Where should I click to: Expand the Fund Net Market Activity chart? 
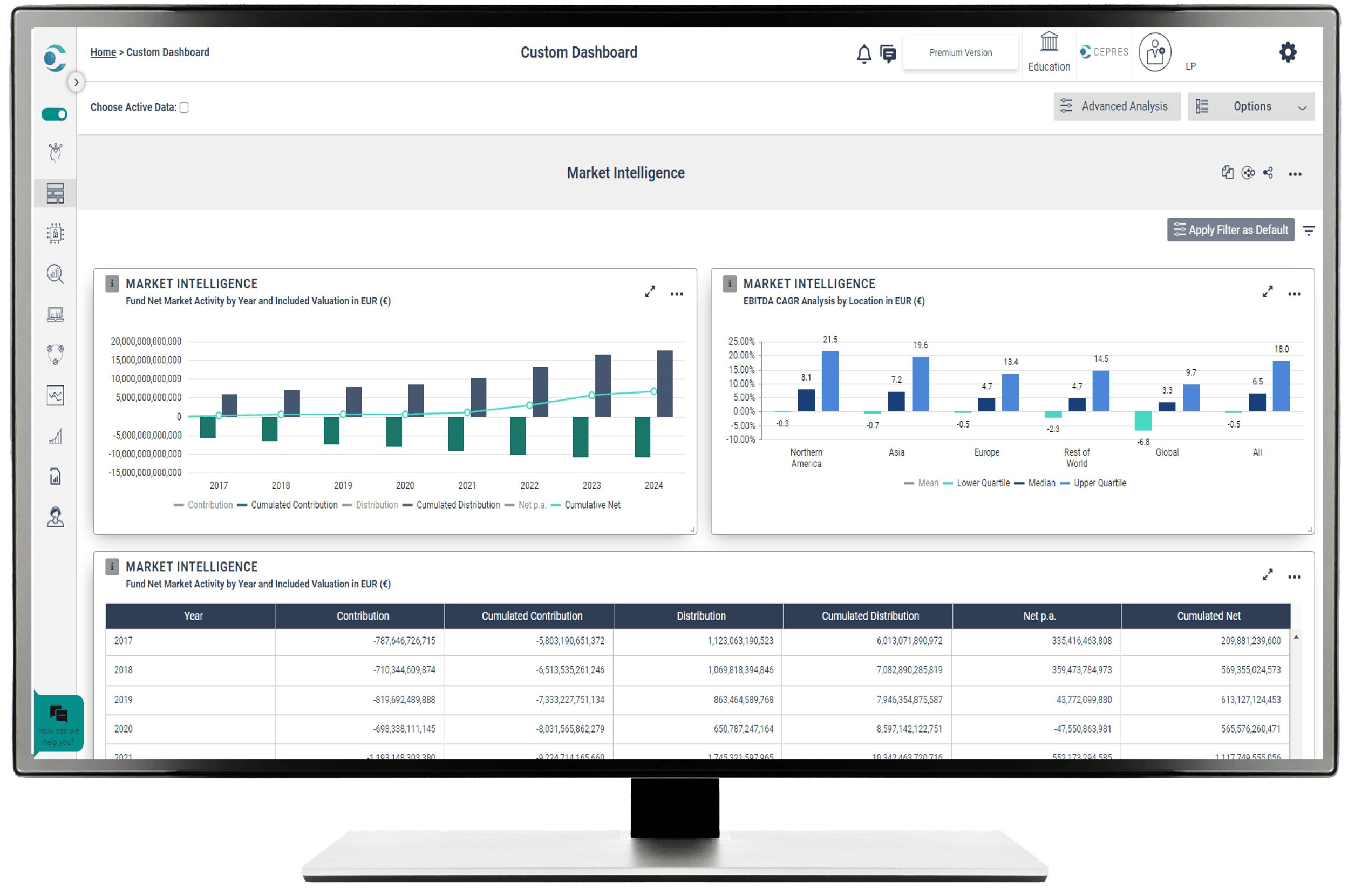650,292
